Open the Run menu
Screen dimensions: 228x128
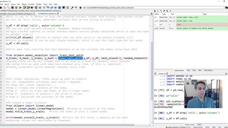coord(19,4)
